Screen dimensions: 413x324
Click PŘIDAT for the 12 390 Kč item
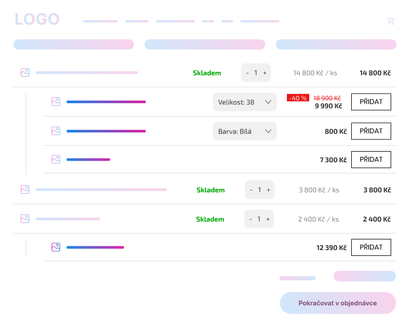(371, 247)
